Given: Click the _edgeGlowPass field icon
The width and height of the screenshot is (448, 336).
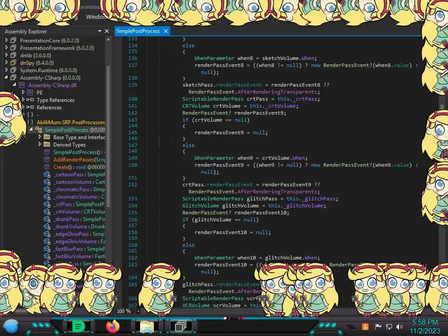Looking at the screenshot, I should (47, 234).
